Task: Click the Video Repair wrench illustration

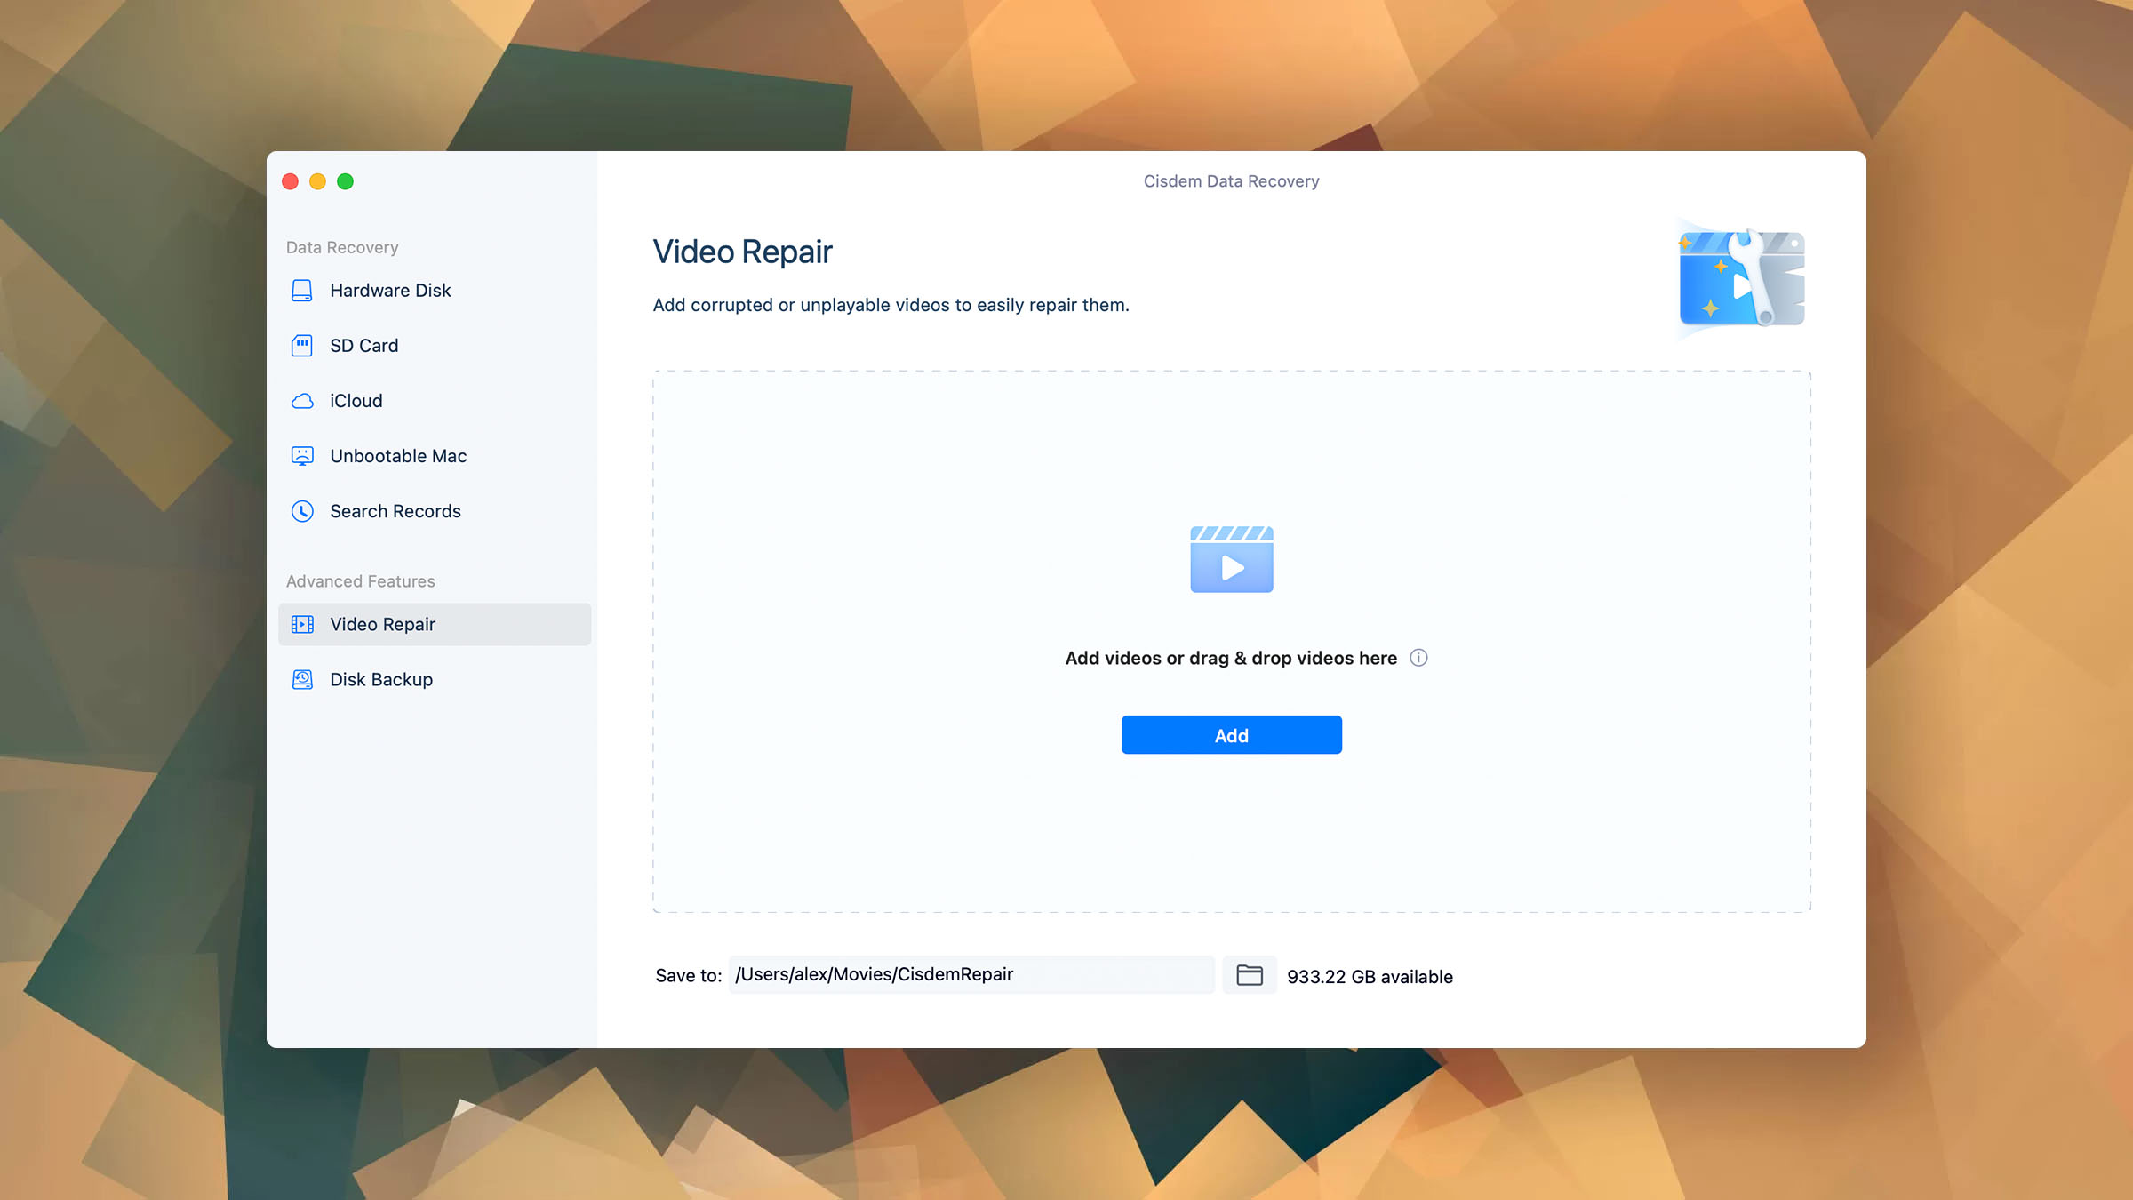Action: (x=1741, y=279)
